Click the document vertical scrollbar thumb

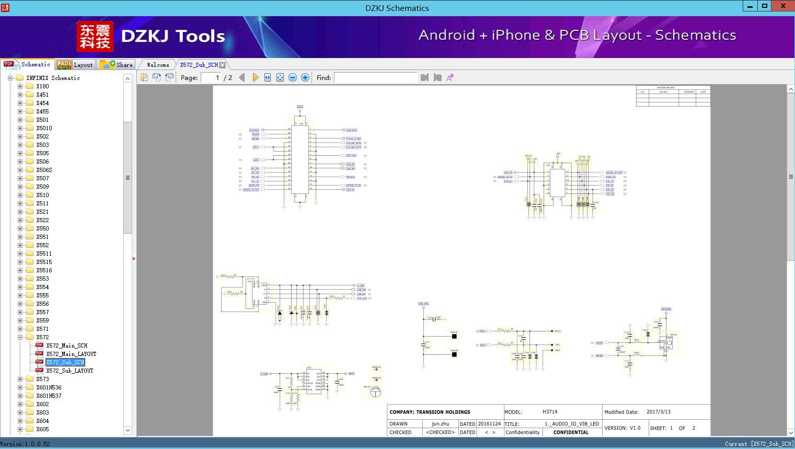click(791, 177)
